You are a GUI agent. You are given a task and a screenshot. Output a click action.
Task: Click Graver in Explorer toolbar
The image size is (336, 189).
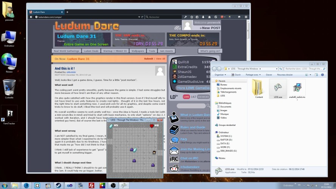269,75
